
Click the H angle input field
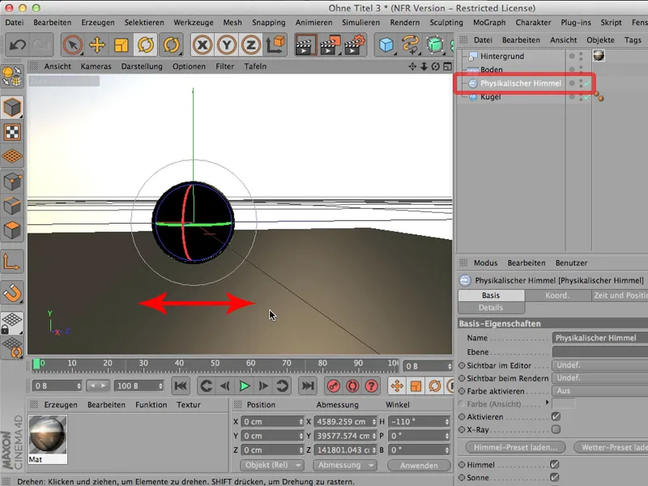(x=419, y=421)
